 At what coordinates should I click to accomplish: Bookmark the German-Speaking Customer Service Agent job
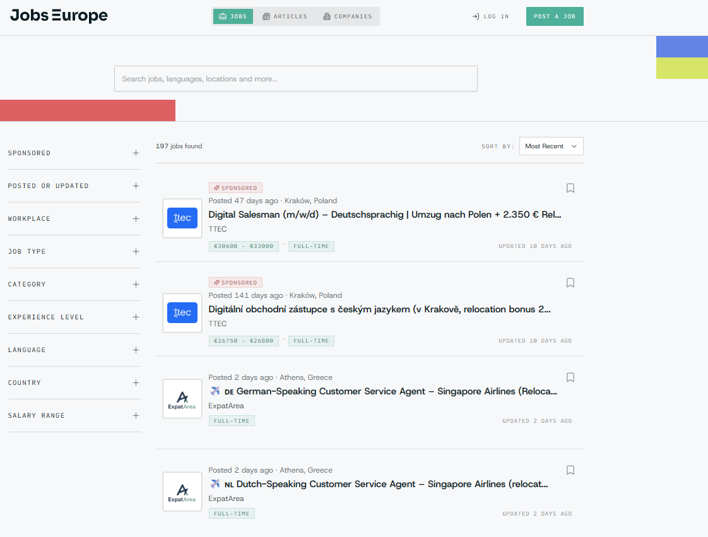(570, 377)
